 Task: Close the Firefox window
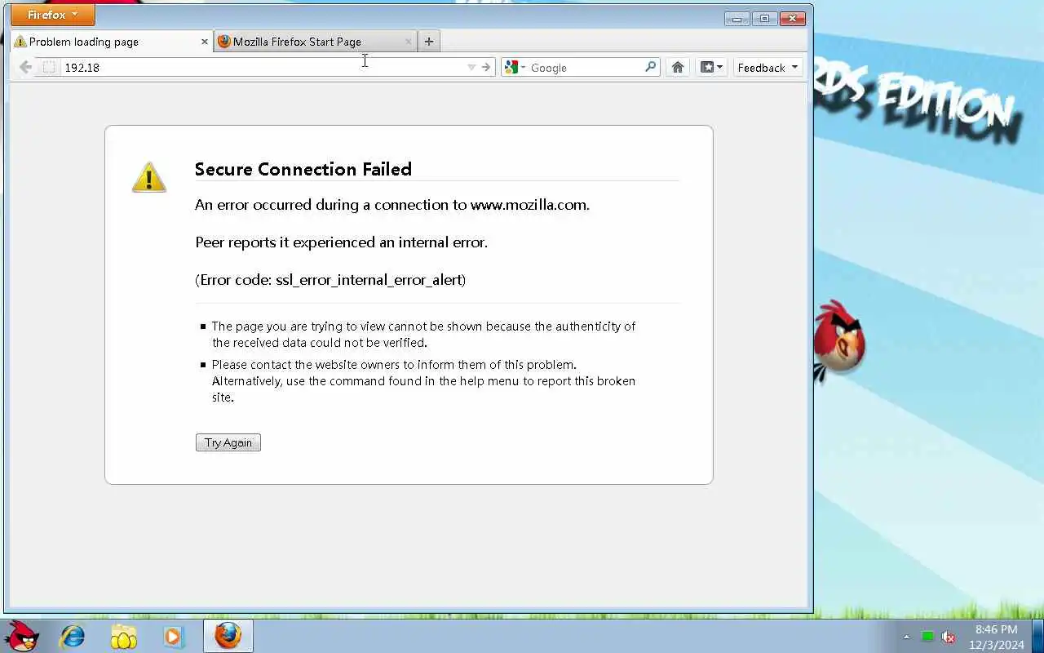coord(793,18)
